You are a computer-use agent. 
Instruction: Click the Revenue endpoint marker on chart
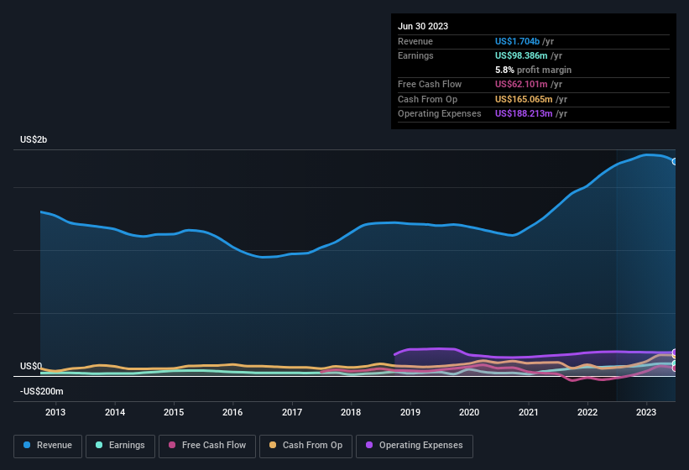(675, 162)
